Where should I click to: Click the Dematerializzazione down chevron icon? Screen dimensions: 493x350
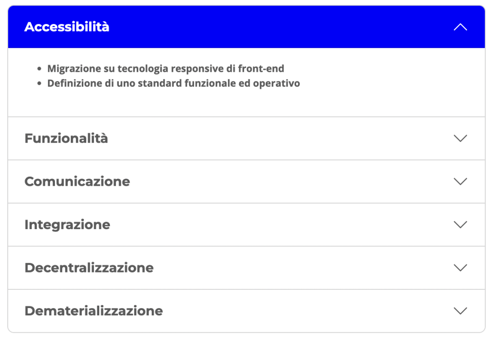point(460,311)
